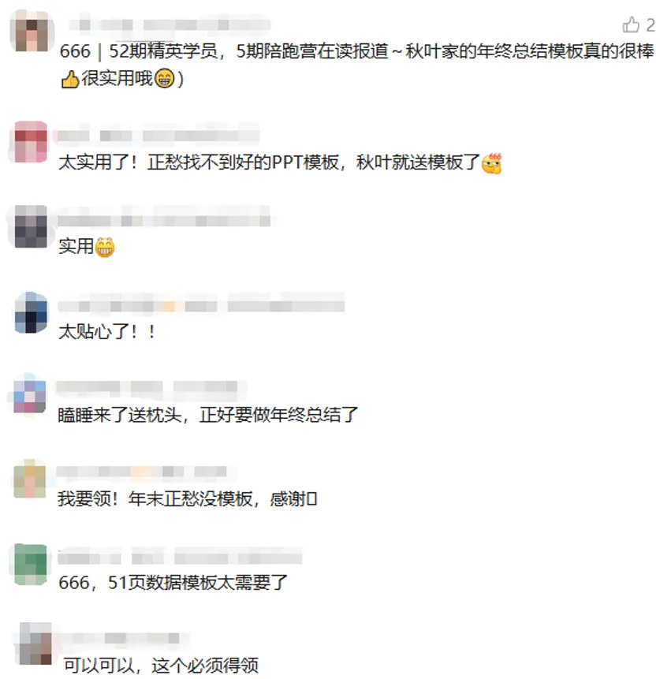The width and height of the screenshot is (660, 679).
Task: Click the grinning emoji after 很实用哦
Action: coord(164,78)
